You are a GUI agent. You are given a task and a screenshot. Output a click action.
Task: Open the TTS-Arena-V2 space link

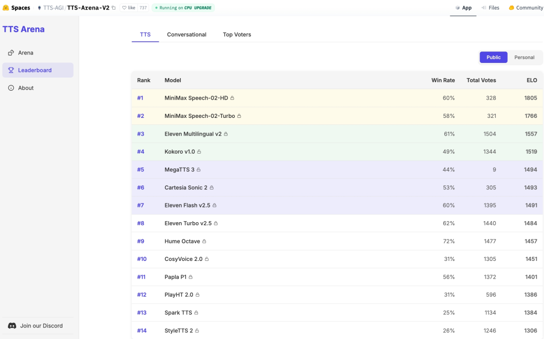coord(88,8)
